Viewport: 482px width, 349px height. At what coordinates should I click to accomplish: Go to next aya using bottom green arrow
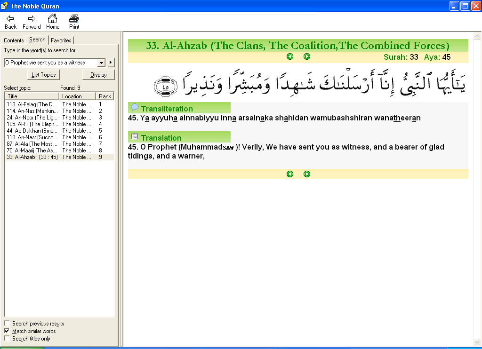pos(307,174)
